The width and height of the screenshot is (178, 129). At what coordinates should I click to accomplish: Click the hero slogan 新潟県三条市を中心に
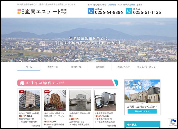(x=89, y=39)
